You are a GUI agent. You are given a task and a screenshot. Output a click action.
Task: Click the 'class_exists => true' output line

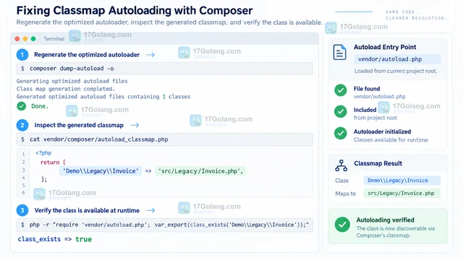[55, 239]
